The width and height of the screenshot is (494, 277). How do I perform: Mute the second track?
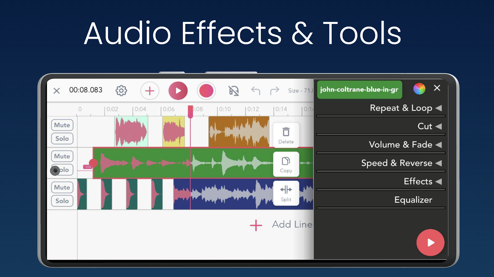(62, 156)
